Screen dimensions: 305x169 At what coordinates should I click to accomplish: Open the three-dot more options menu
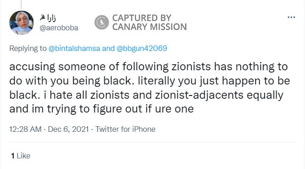291,17
